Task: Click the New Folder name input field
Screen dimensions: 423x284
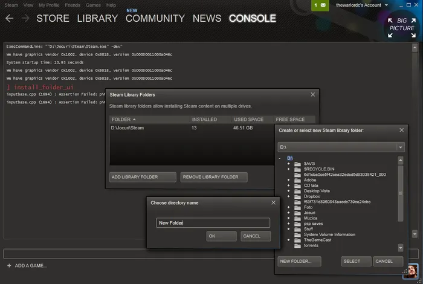Action: point(213,223)
